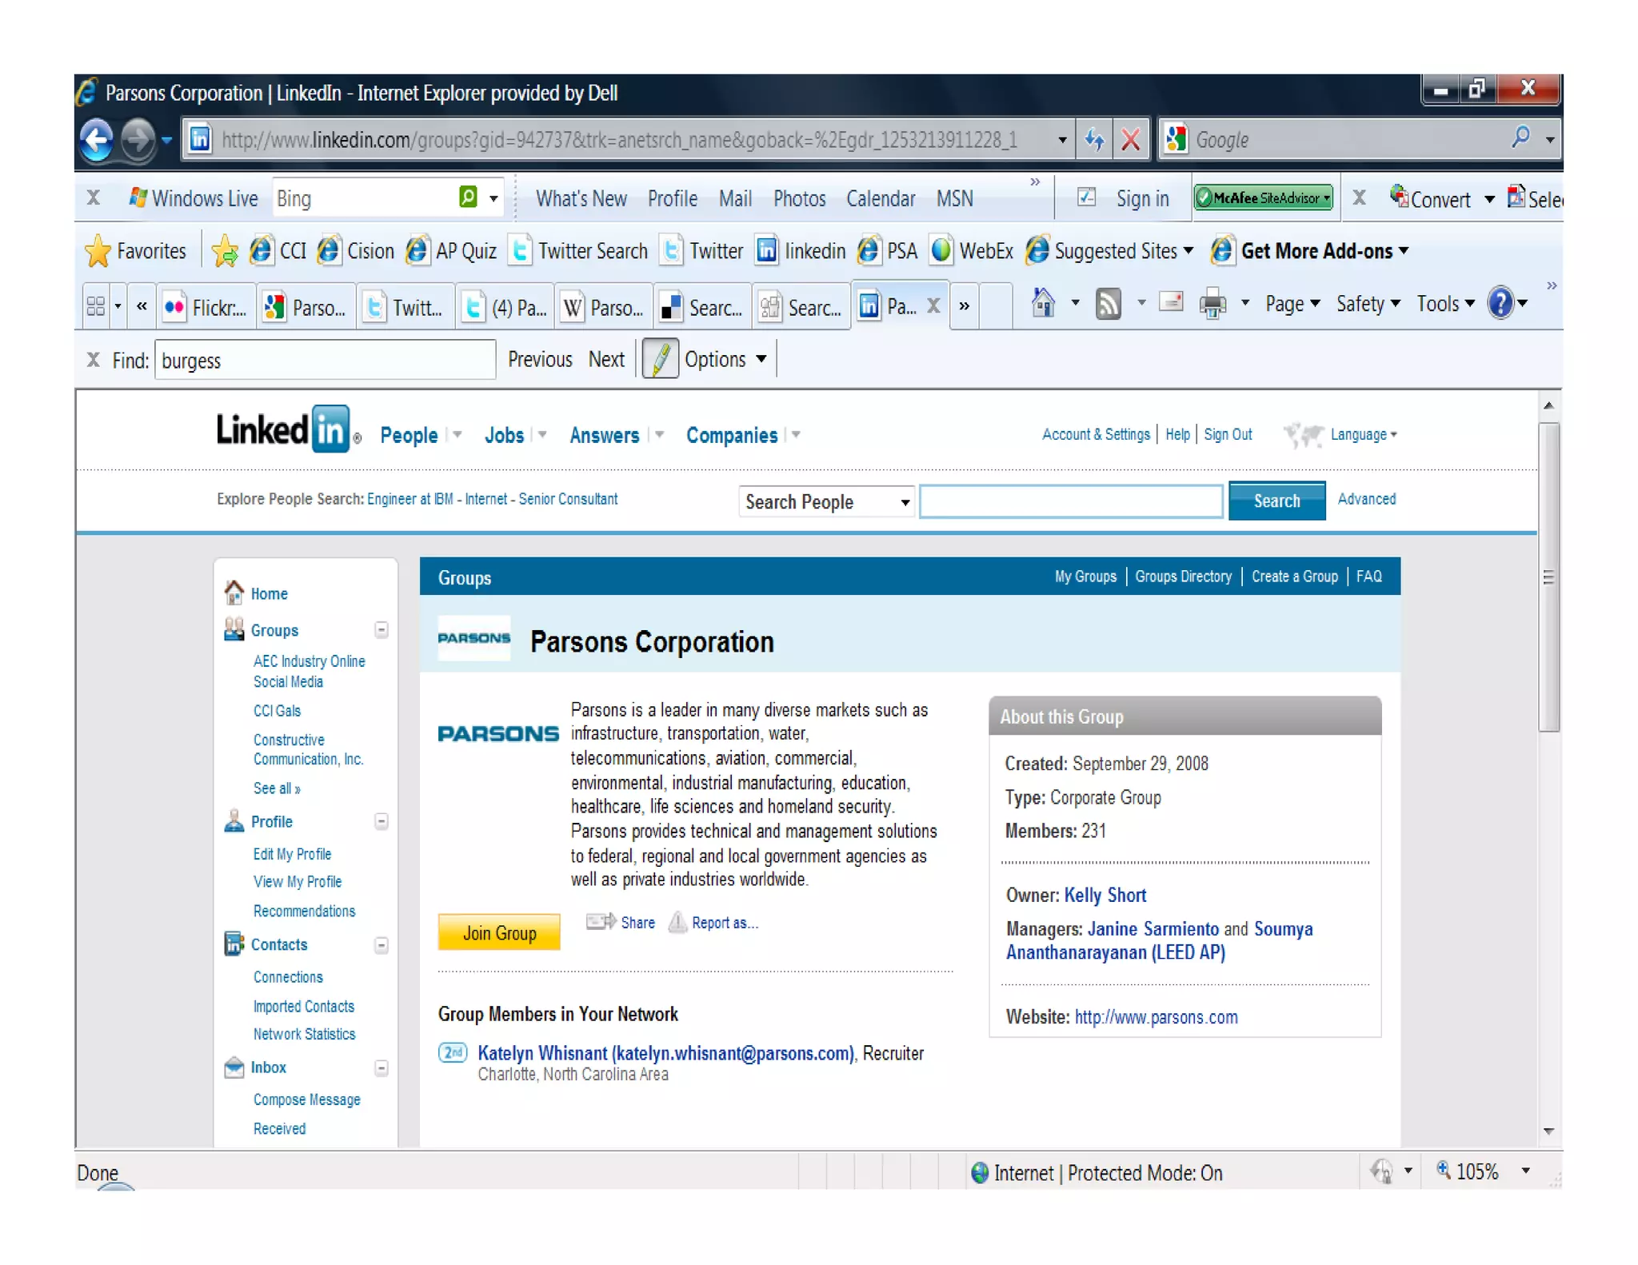1638x1265 pixels.
Task: Expand the Find bar Options dropdown
Action: click(725, 360)
